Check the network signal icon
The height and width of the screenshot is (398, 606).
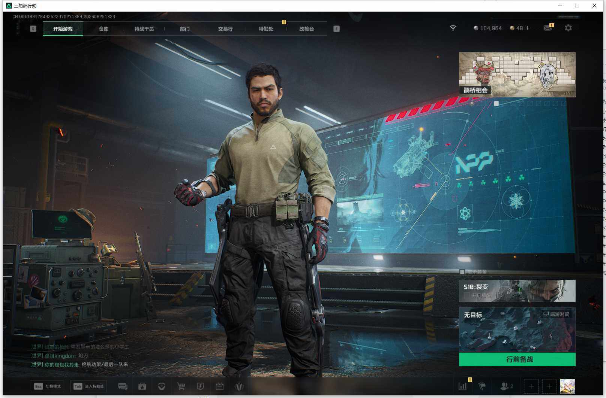click(453, 28)
